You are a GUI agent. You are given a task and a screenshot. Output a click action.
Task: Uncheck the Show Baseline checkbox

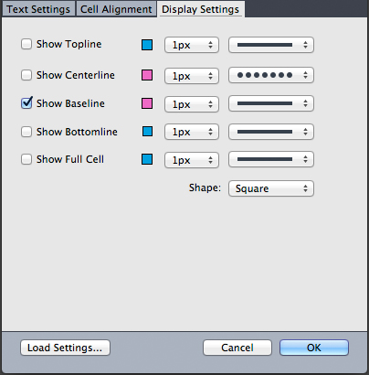(26, 103)
